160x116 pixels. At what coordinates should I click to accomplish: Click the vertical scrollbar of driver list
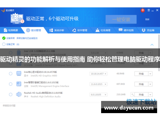(159, 53)
